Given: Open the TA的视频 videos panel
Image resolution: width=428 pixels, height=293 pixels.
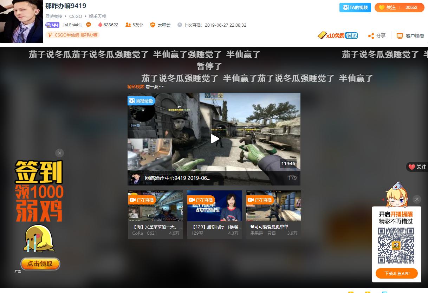Looking at the screenshot, I should point(355,7).
